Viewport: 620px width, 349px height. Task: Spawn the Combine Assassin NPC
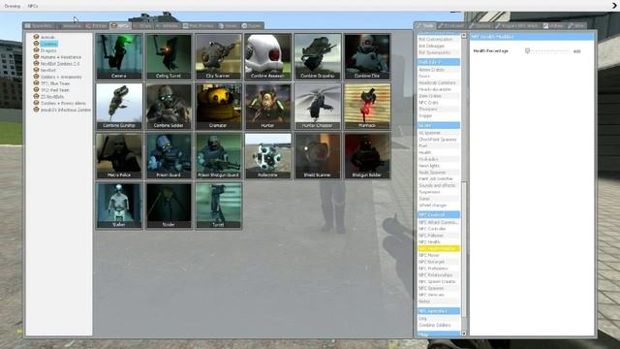(267, 56)
